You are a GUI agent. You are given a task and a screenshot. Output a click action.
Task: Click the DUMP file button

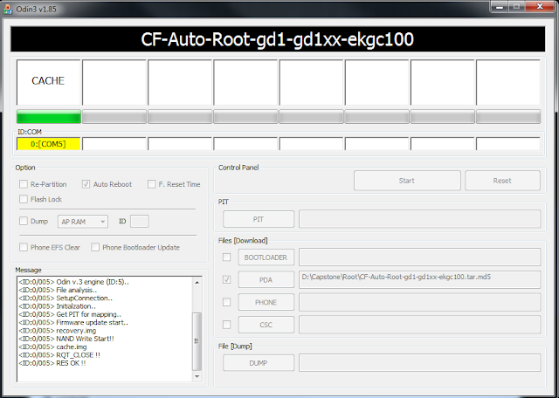coord(259,363)
